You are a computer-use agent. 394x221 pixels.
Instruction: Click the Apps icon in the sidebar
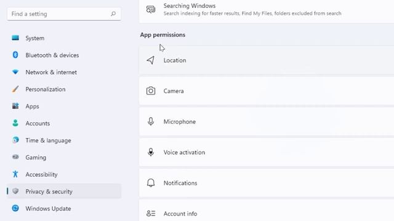pyautogui.click(x=15, y=106)
